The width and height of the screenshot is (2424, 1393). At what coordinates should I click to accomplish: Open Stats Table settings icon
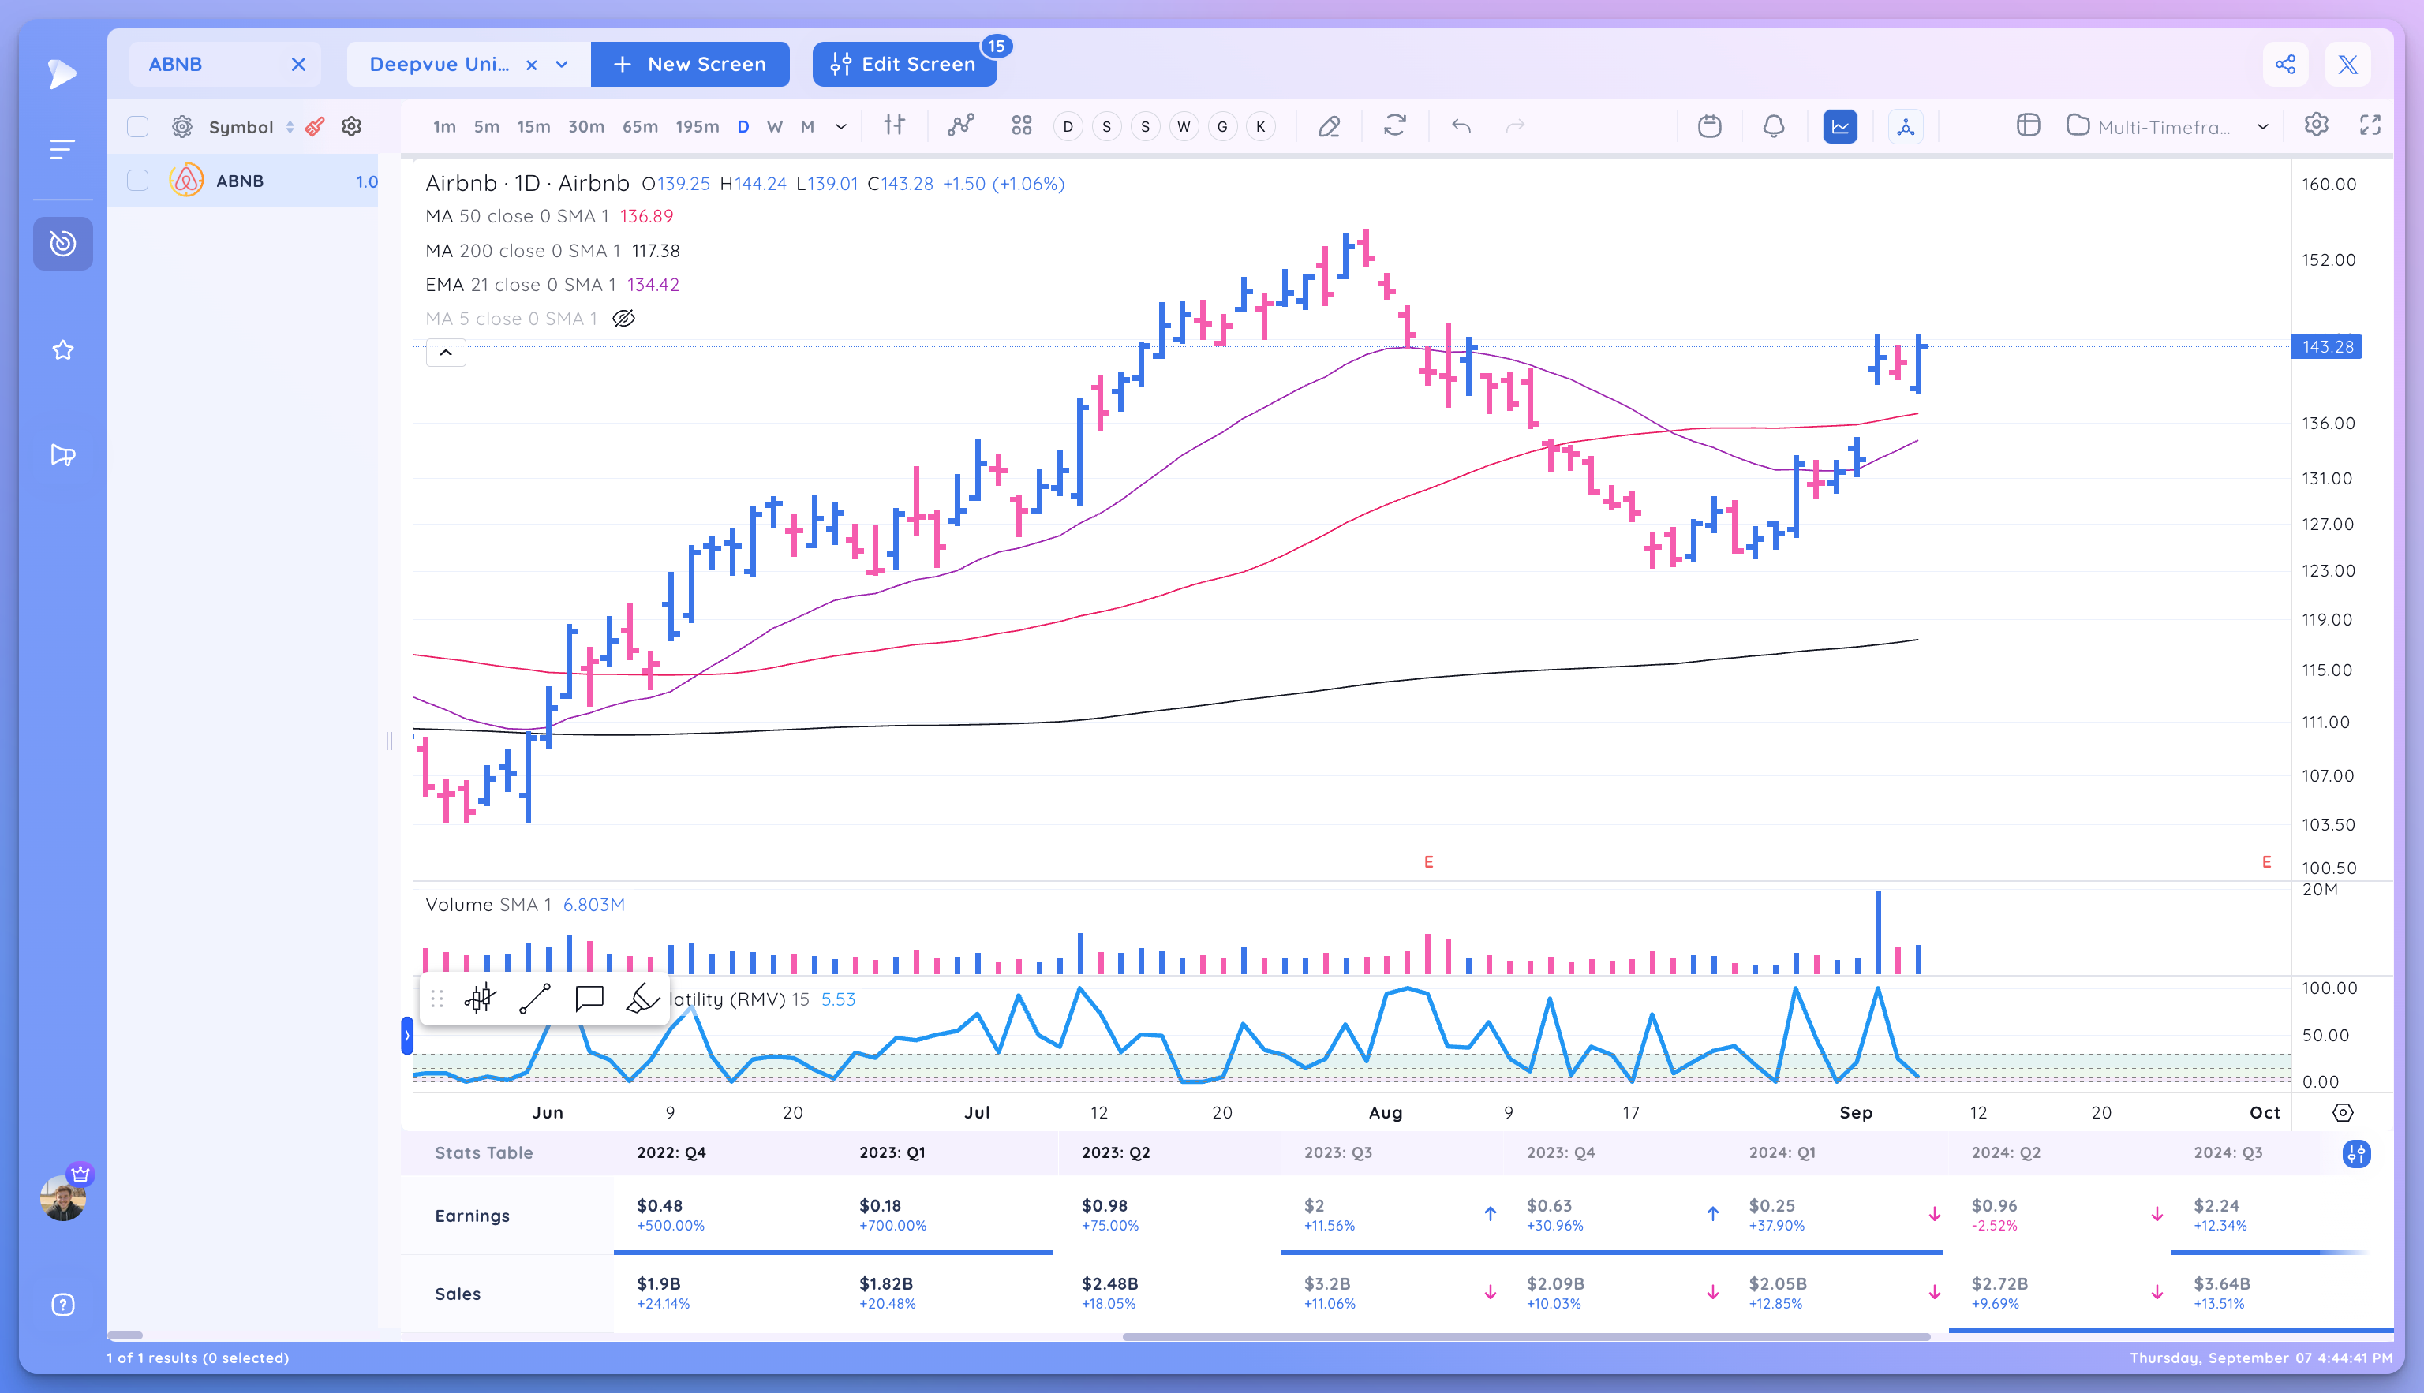(2356, 1154)
